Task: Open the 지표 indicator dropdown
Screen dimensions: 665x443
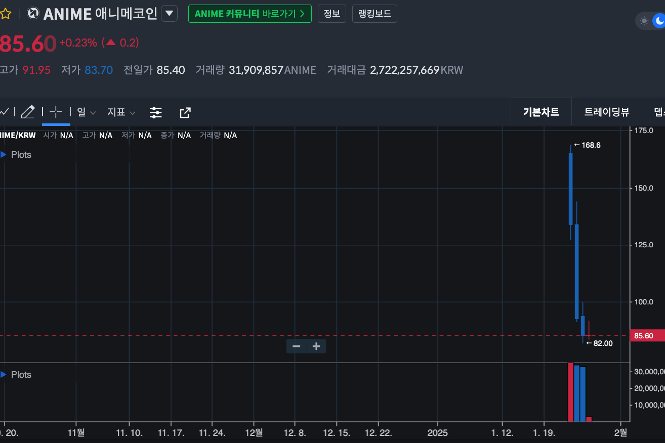Action: click(x=120, y=112)
